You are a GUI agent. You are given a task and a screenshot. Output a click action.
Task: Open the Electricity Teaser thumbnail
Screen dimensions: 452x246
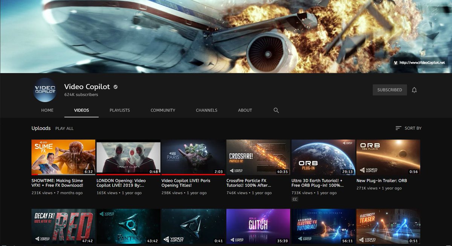388,227
